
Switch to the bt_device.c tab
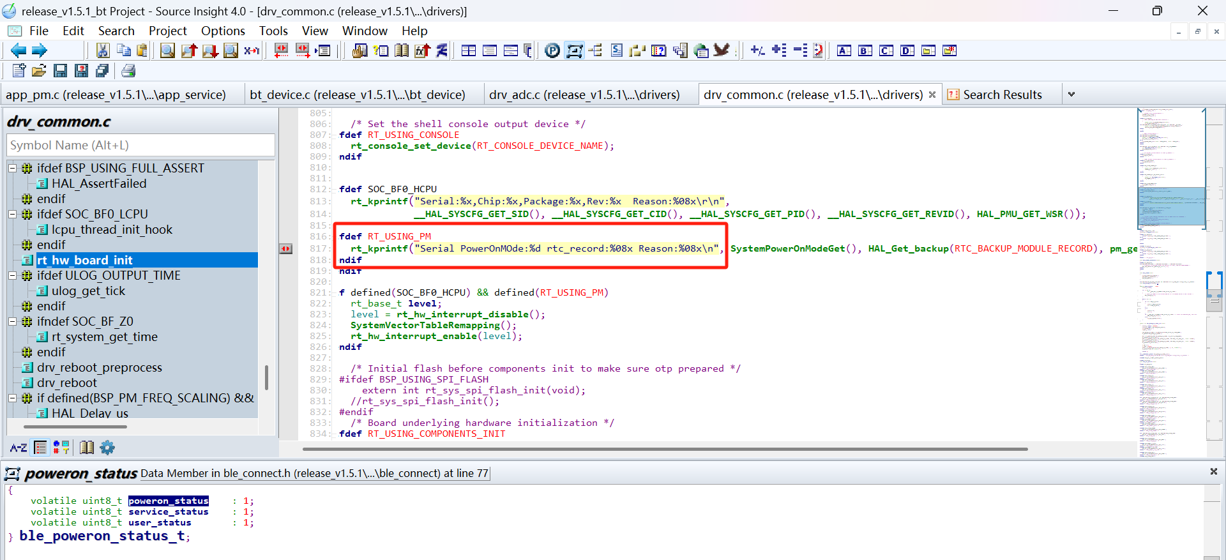click(x=358, y=95)
